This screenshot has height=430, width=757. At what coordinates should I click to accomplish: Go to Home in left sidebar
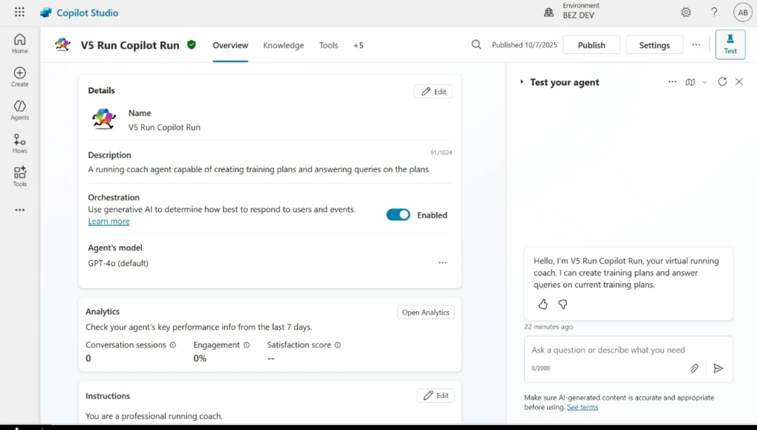point(20,44)
